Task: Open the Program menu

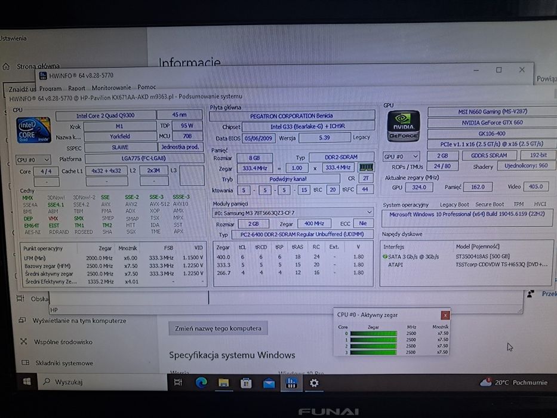Action: [50, 88]
